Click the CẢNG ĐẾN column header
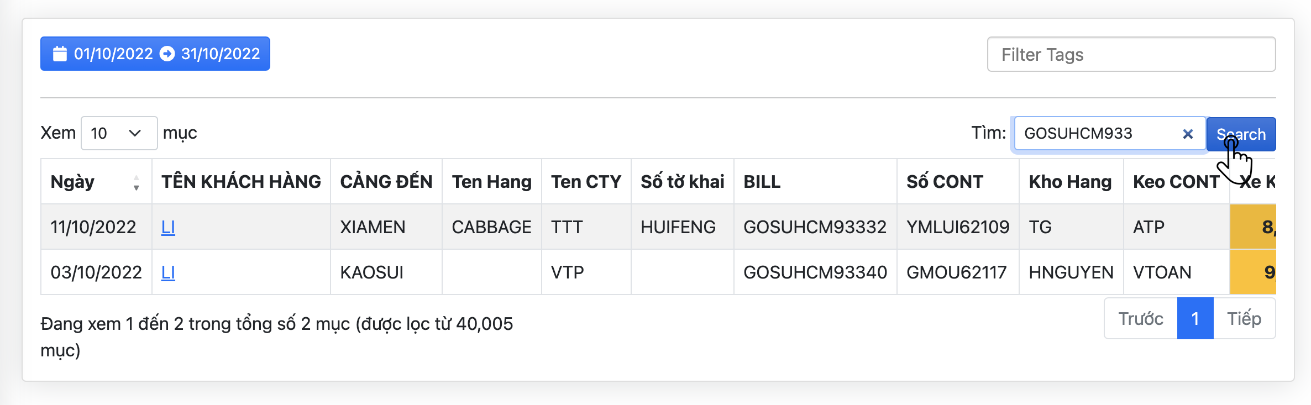This screenshot has height=405, width=1311. (386, 182)
